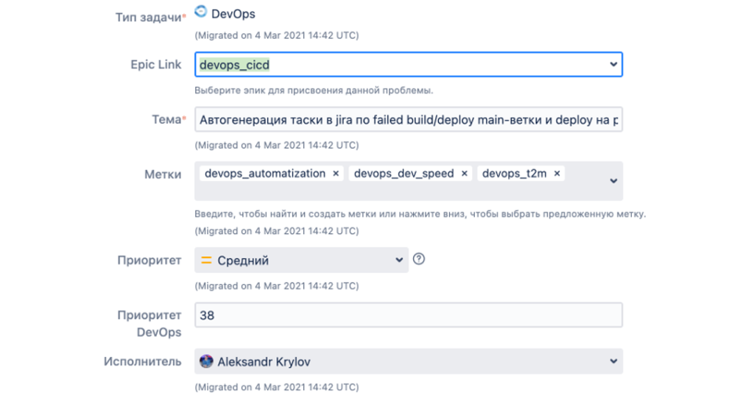Click the Средний priority value text
The image size is (754, 393).
[243, 261]
